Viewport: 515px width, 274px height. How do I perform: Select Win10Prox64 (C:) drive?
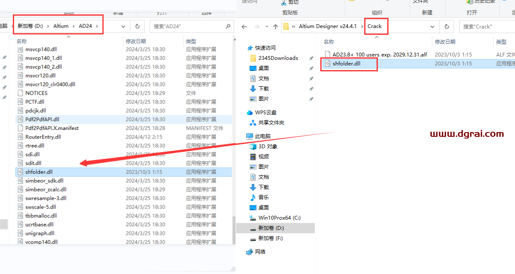[x=279, y=218]
